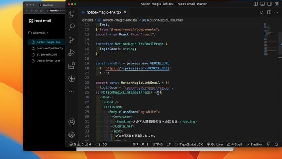Click the Heading tag text on line 31
The height and width of the screenshot is (159, 282).
(x=124, y=121)
